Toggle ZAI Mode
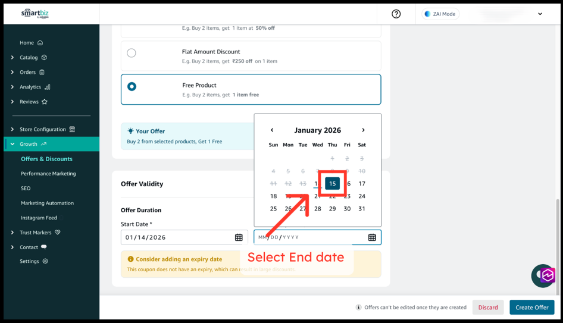This screenshot has width=563, height=323. [440, 14]
